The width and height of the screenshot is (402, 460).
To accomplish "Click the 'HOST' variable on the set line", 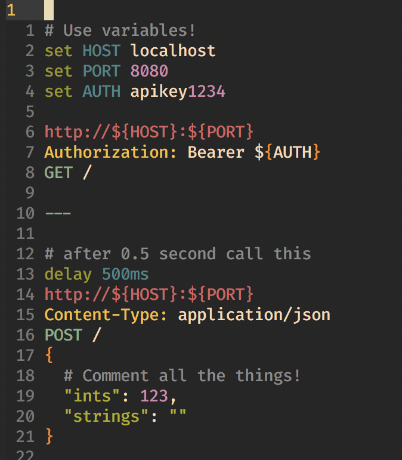I will click(101, 51).
